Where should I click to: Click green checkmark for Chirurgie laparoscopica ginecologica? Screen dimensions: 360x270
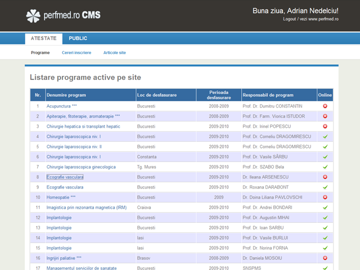325,167
